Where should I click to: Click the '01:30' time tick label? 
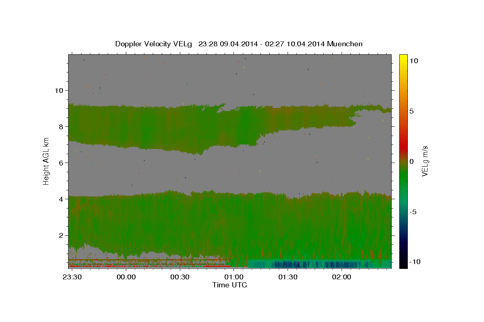[x=288, y=277]
